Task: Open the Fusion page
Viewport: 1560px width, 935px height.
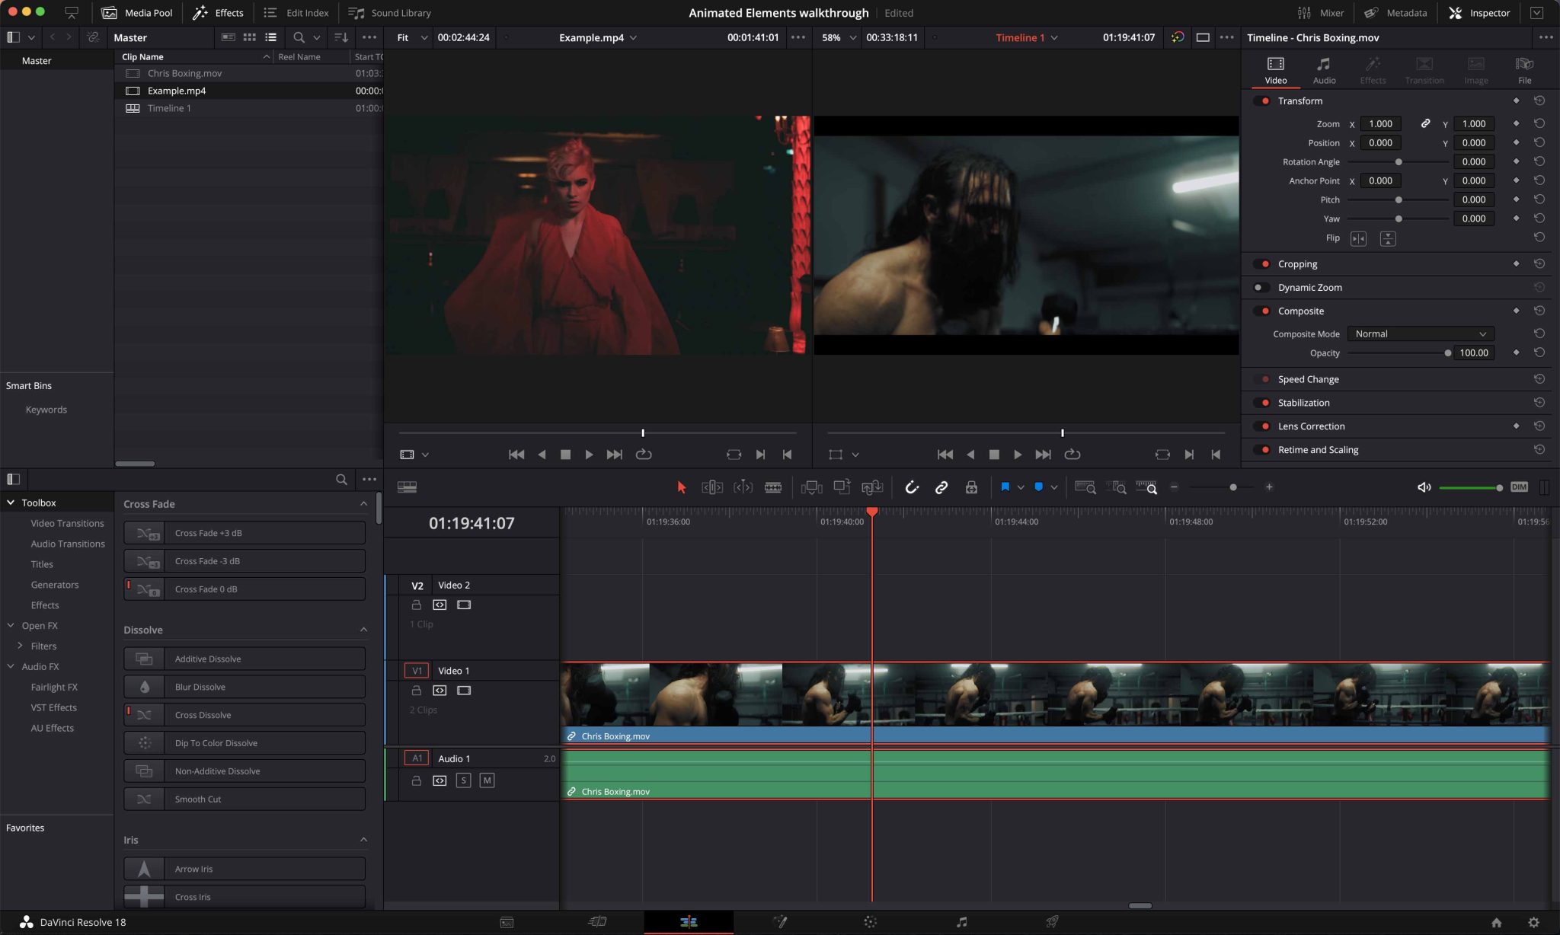Action: click(779, 921)
